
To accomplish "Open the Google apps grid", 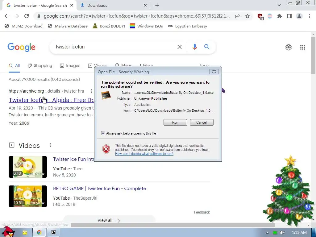I will tap(302, 47).
